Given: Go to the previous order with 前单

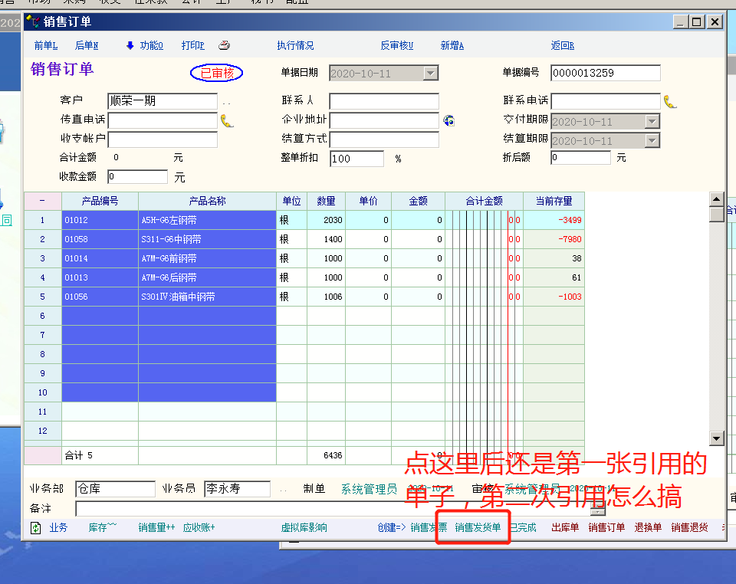Looking at the screenshot, I should pos(45,46).
